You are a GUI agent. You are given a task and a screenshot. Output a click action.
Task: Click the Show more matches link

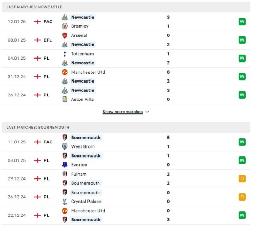point(123,112)
